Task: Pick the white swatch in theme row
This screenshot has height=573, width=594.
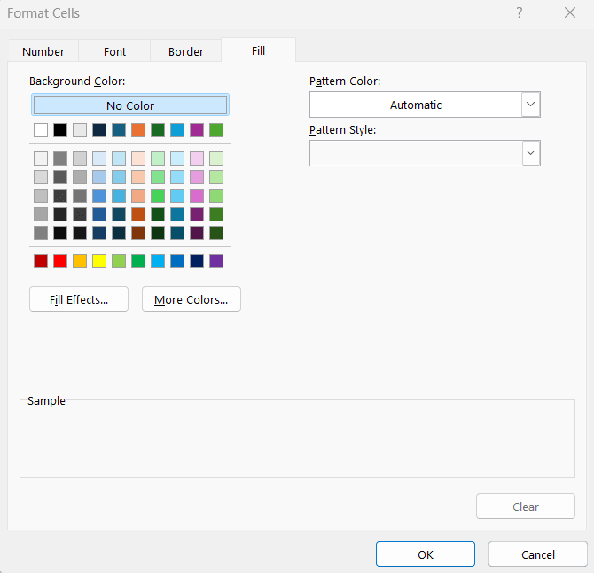Action: pyautogui.click(x=41, y=130)
